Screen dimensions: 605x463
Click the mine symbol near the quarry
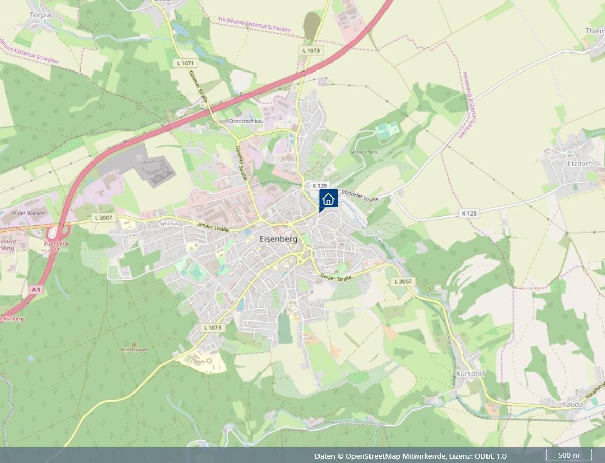[140, 157]
